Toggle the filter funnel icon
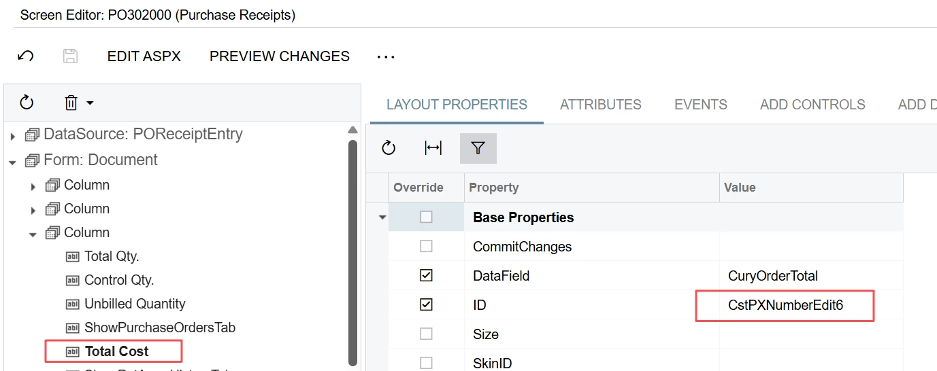Image resolution: width=937 pixels, height=371 pixels. (478, 148)
